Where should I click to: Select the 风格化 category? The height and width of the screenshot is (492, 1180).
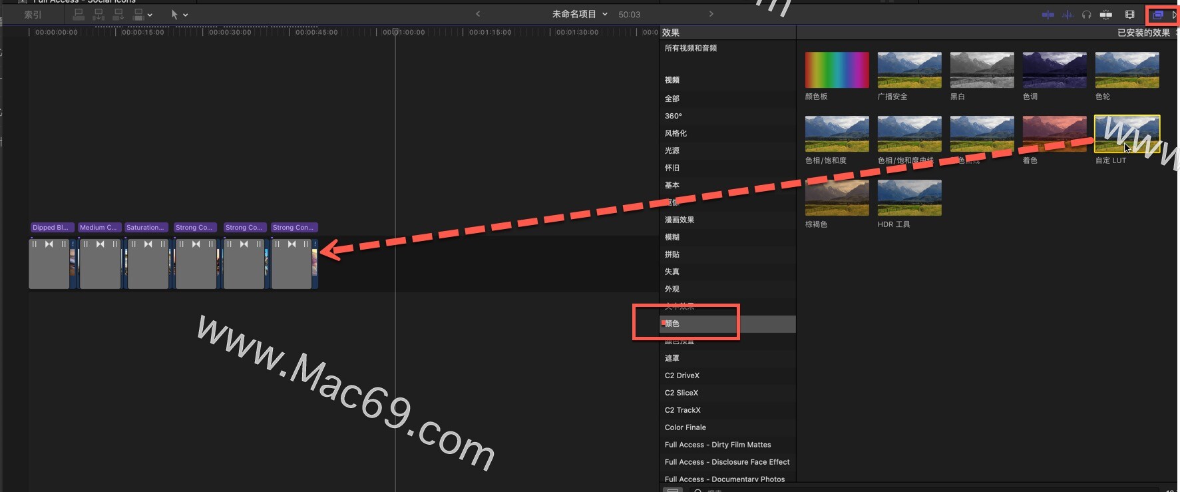[727, 133]
